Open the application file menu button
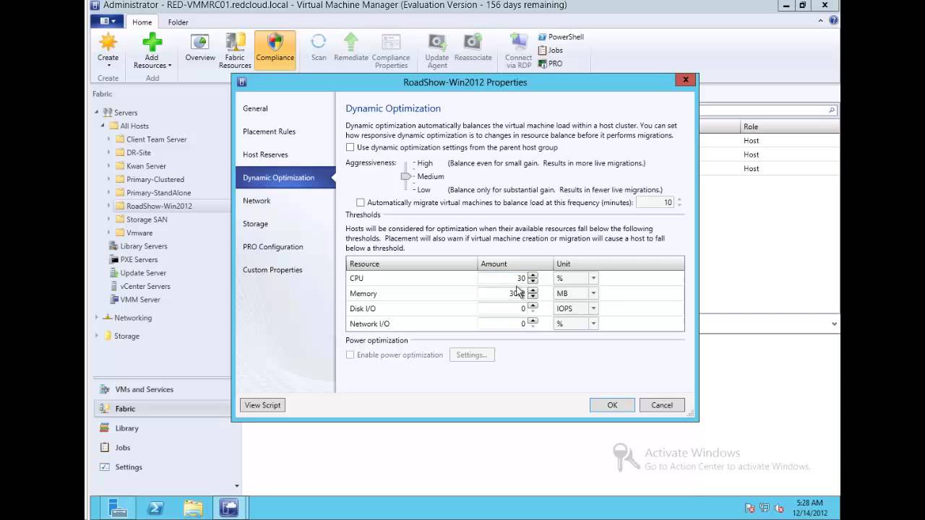The width and height of the screenshot is (925, 520). [x=106, y=22]
